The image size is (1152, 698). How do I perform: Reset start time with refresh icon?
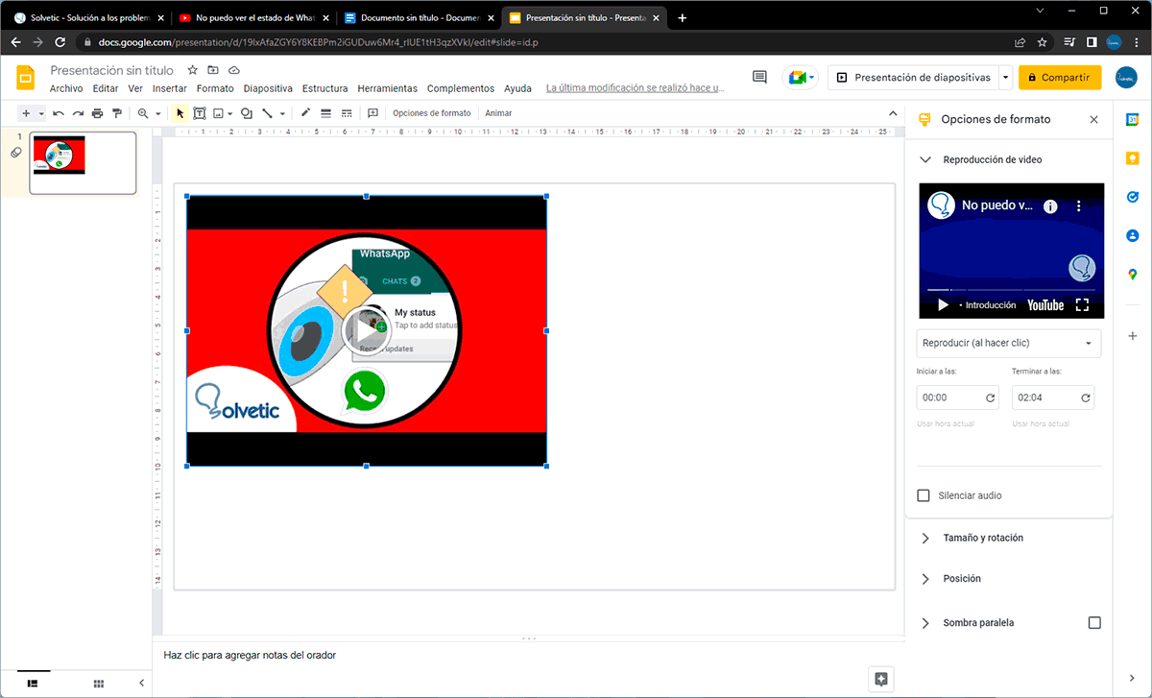click(990, 397)
